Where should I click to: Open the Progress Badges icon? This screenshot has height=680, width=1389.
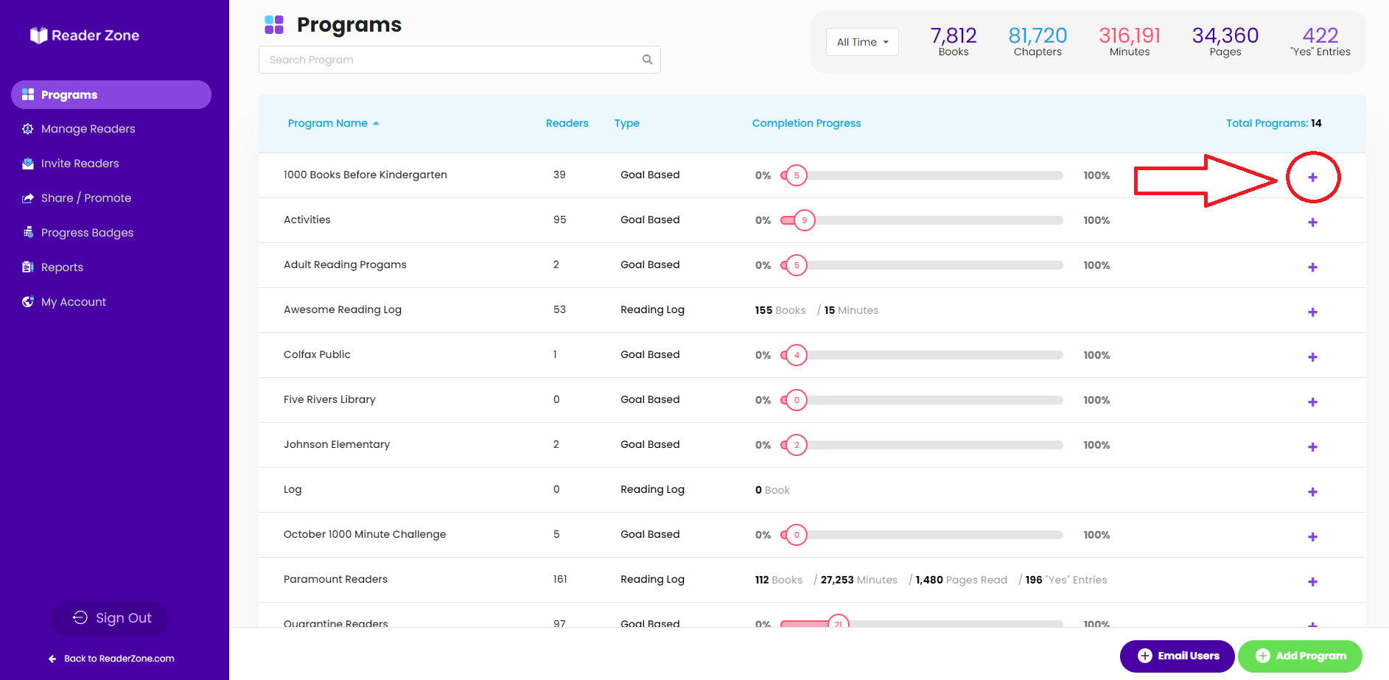coord(28,232)
